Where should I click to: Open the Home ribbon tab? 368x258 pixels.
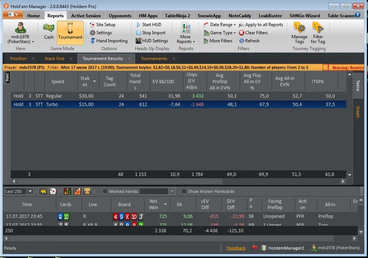point(33,16)
